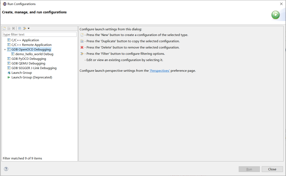Open the 'Perspectives' preference link
The width and height of the screenshot is (286, 176).
pos(160,71)
